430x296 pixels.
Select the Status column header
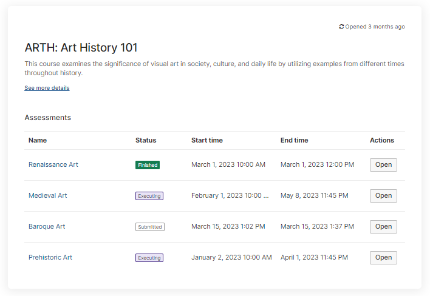point(146,140)
